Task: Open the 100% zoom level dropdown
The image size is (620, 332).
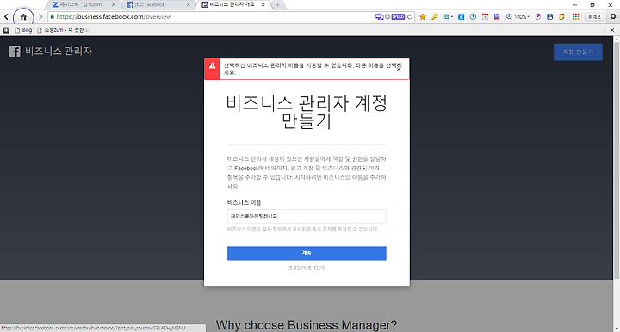Action: click(522, 16)
